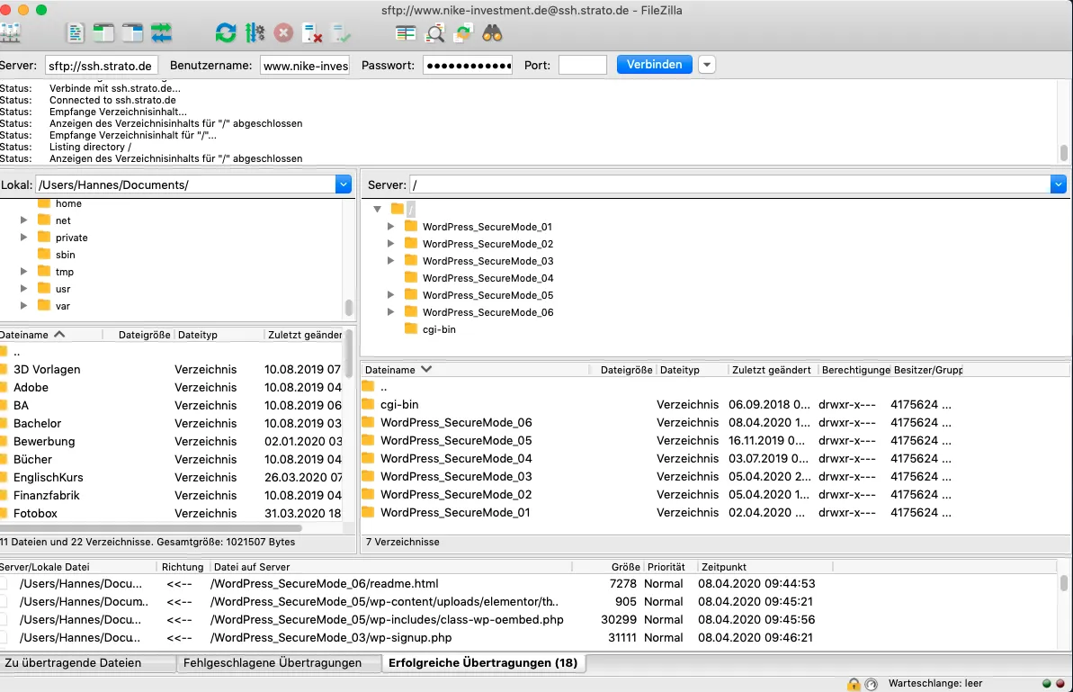Screen dimensions: 1073x692
Task: Search files with binoculars icon
Action: coord(492,32)
